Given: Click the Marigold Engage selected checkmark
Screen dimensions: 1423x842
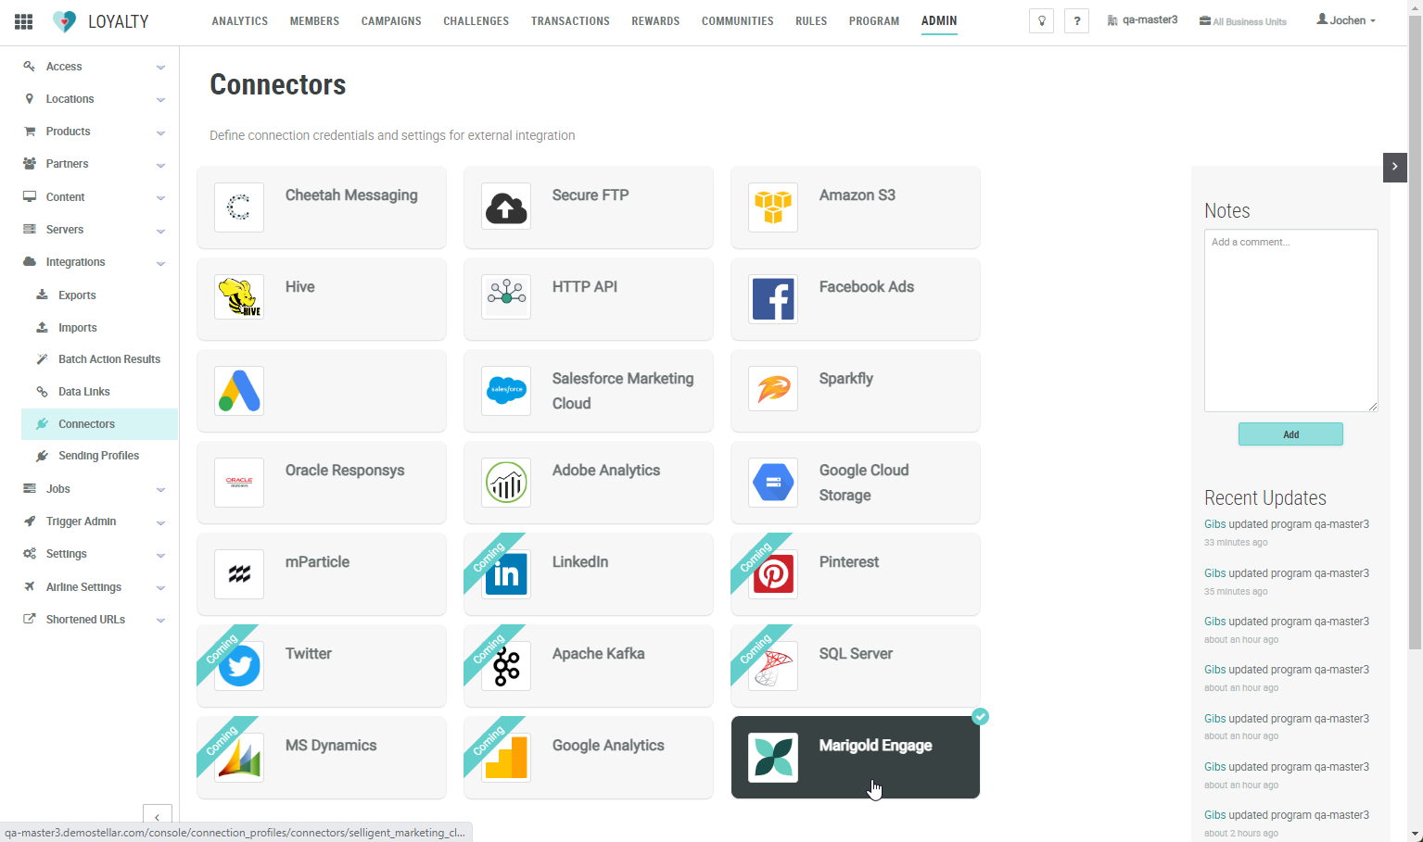Looking at the screenshot, I should coord(980,717).
